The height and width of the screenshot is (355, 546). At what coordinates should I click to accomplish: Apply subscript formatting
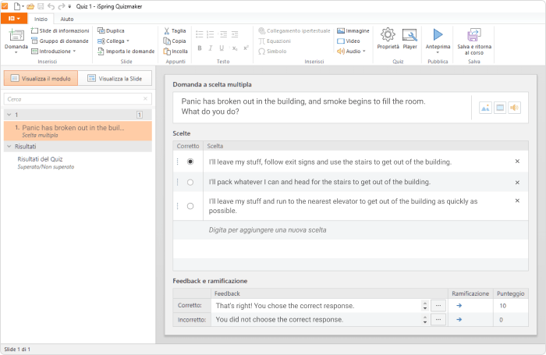click(235, 48)
